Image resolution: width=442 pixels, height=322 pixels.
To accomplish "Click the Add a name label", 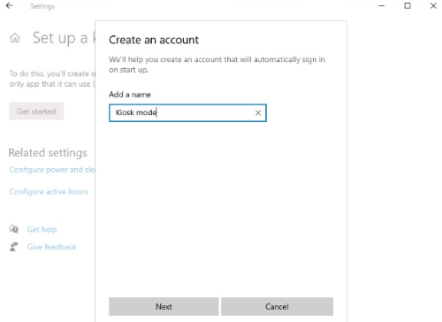I will pos(130,95).
